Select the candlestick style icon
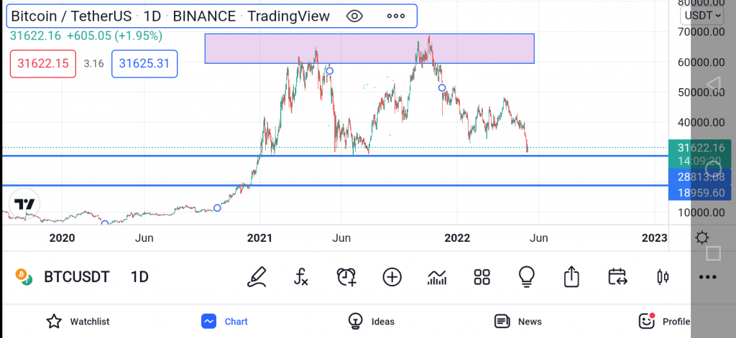 coord(662,276)
